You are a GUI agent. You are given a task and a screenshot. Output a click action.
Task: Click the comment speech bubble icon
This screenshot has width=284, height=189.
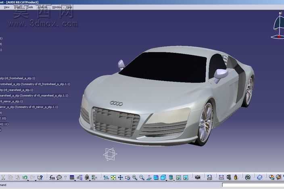pyautogui.click(x=59, y=178)
